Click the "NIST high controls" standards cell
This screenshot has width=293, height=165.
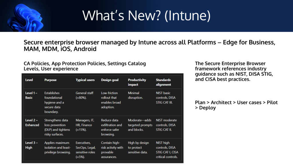pyautogui.click(x=167, y=150)
